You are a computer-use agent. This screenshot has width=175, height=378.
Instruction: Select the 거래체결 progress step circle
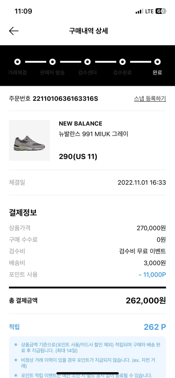17,62
